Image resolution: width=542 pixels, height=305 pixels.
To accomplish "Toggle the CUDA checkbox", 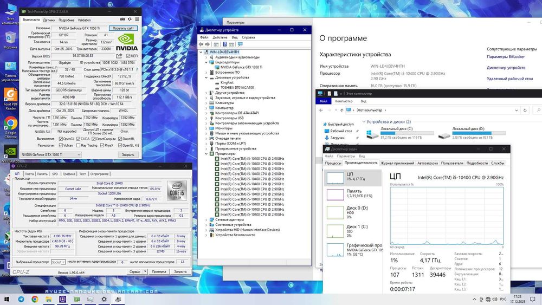I will click(x=79, y=139).
